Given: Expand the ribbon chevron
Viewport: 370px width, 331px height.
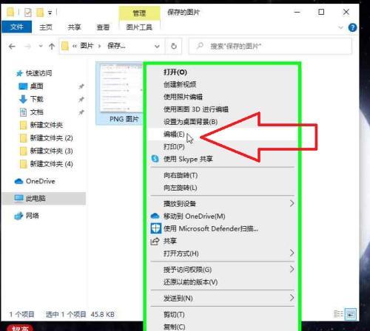Looking at the screenshot, I should [x=340, y=27].
